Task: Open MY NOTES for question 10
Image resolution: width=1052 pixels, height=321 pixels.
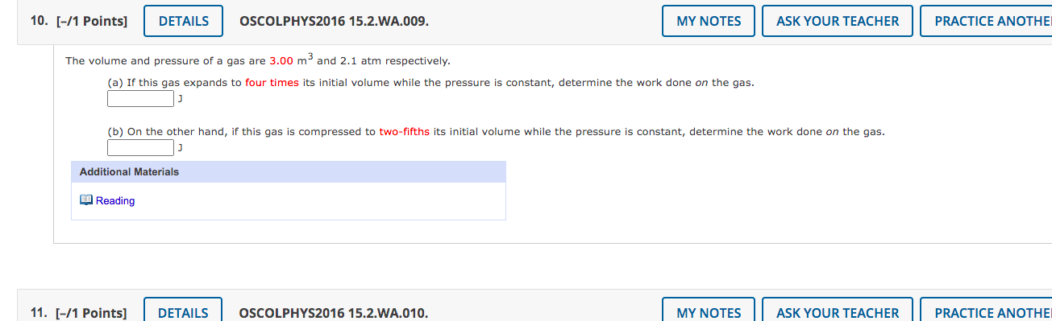Action: [709, 21]
